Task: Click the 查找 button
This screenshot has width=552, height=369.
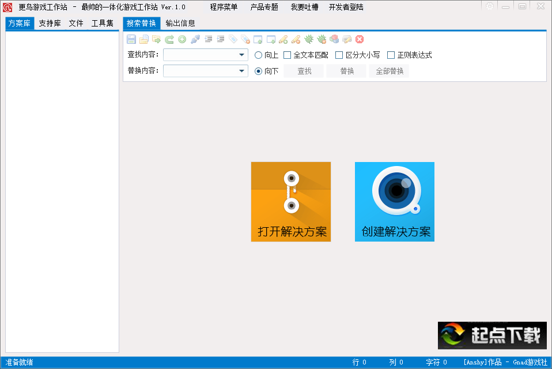Action: 304,71
